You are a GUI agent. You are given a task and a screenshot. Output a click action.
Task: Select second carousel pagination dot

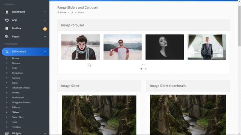pos(146,69)
